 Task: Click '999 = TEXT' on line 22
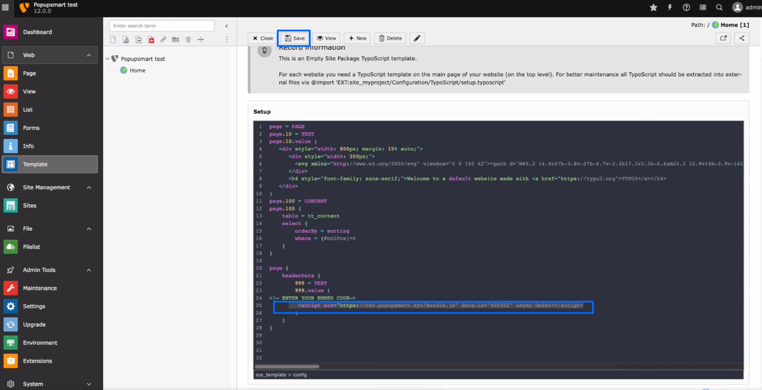pos(311,283)
